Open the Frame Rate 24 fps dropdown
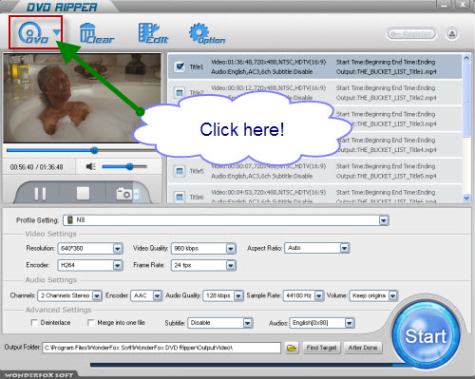This screenshot has width=475, height=379. 231,265
